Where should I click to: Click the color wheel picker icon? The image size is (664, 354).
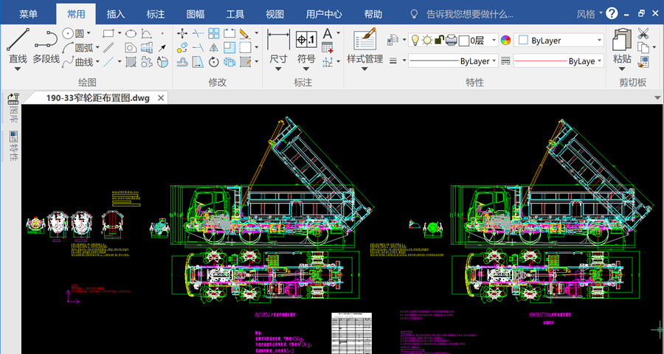click(x=505, y=41)
